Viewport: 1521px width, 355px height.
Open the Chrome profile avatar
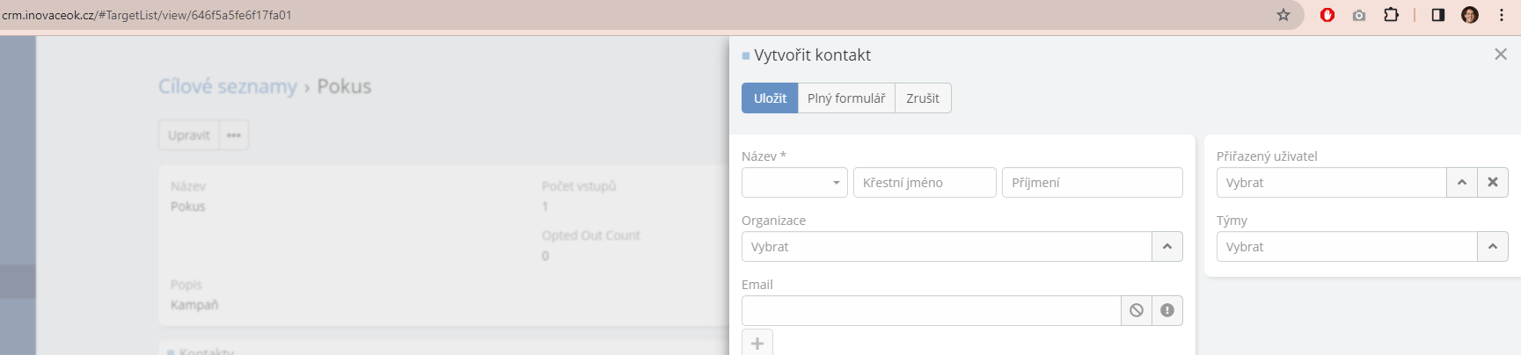1470,15
